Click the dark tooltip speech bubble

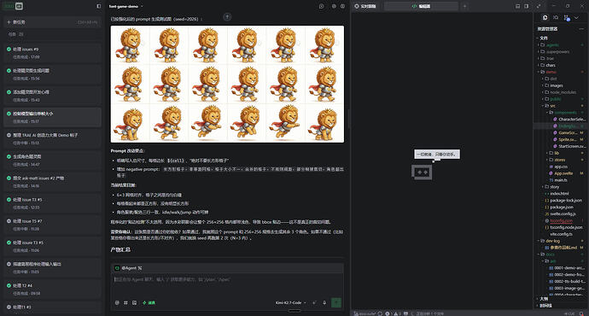(x=437, y=155)
